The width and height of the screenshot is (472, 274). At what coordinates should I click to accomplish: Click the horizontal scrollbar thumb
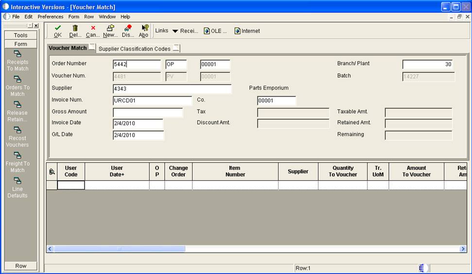(119, 249)
